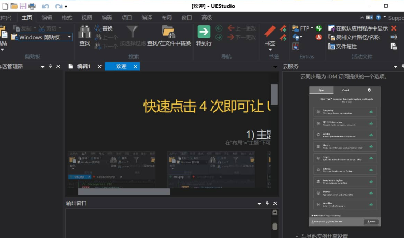Click the welcome page vertical scrollbar thumb

[274, 95]
